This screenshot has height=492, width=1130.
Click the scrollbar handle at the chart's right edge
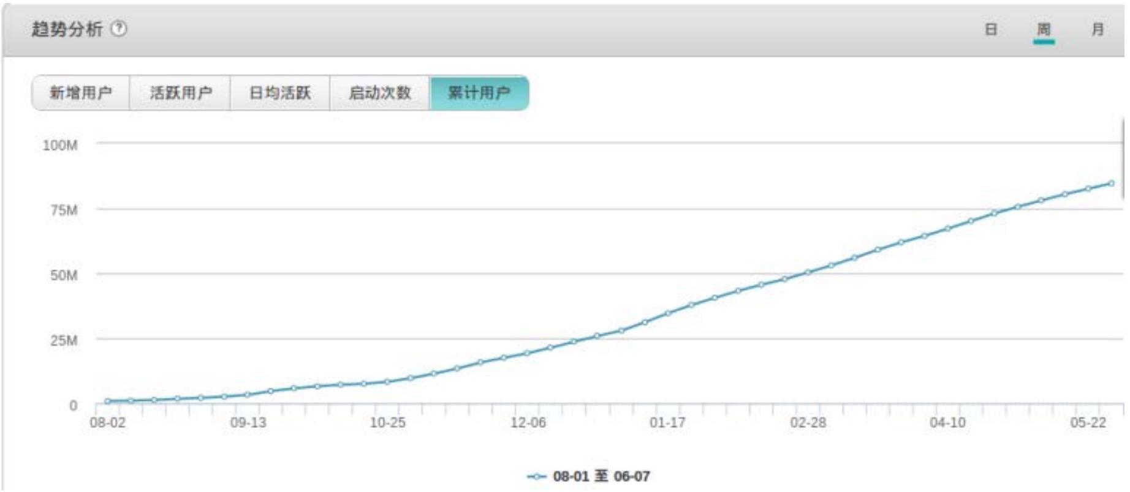[1123, 159]
